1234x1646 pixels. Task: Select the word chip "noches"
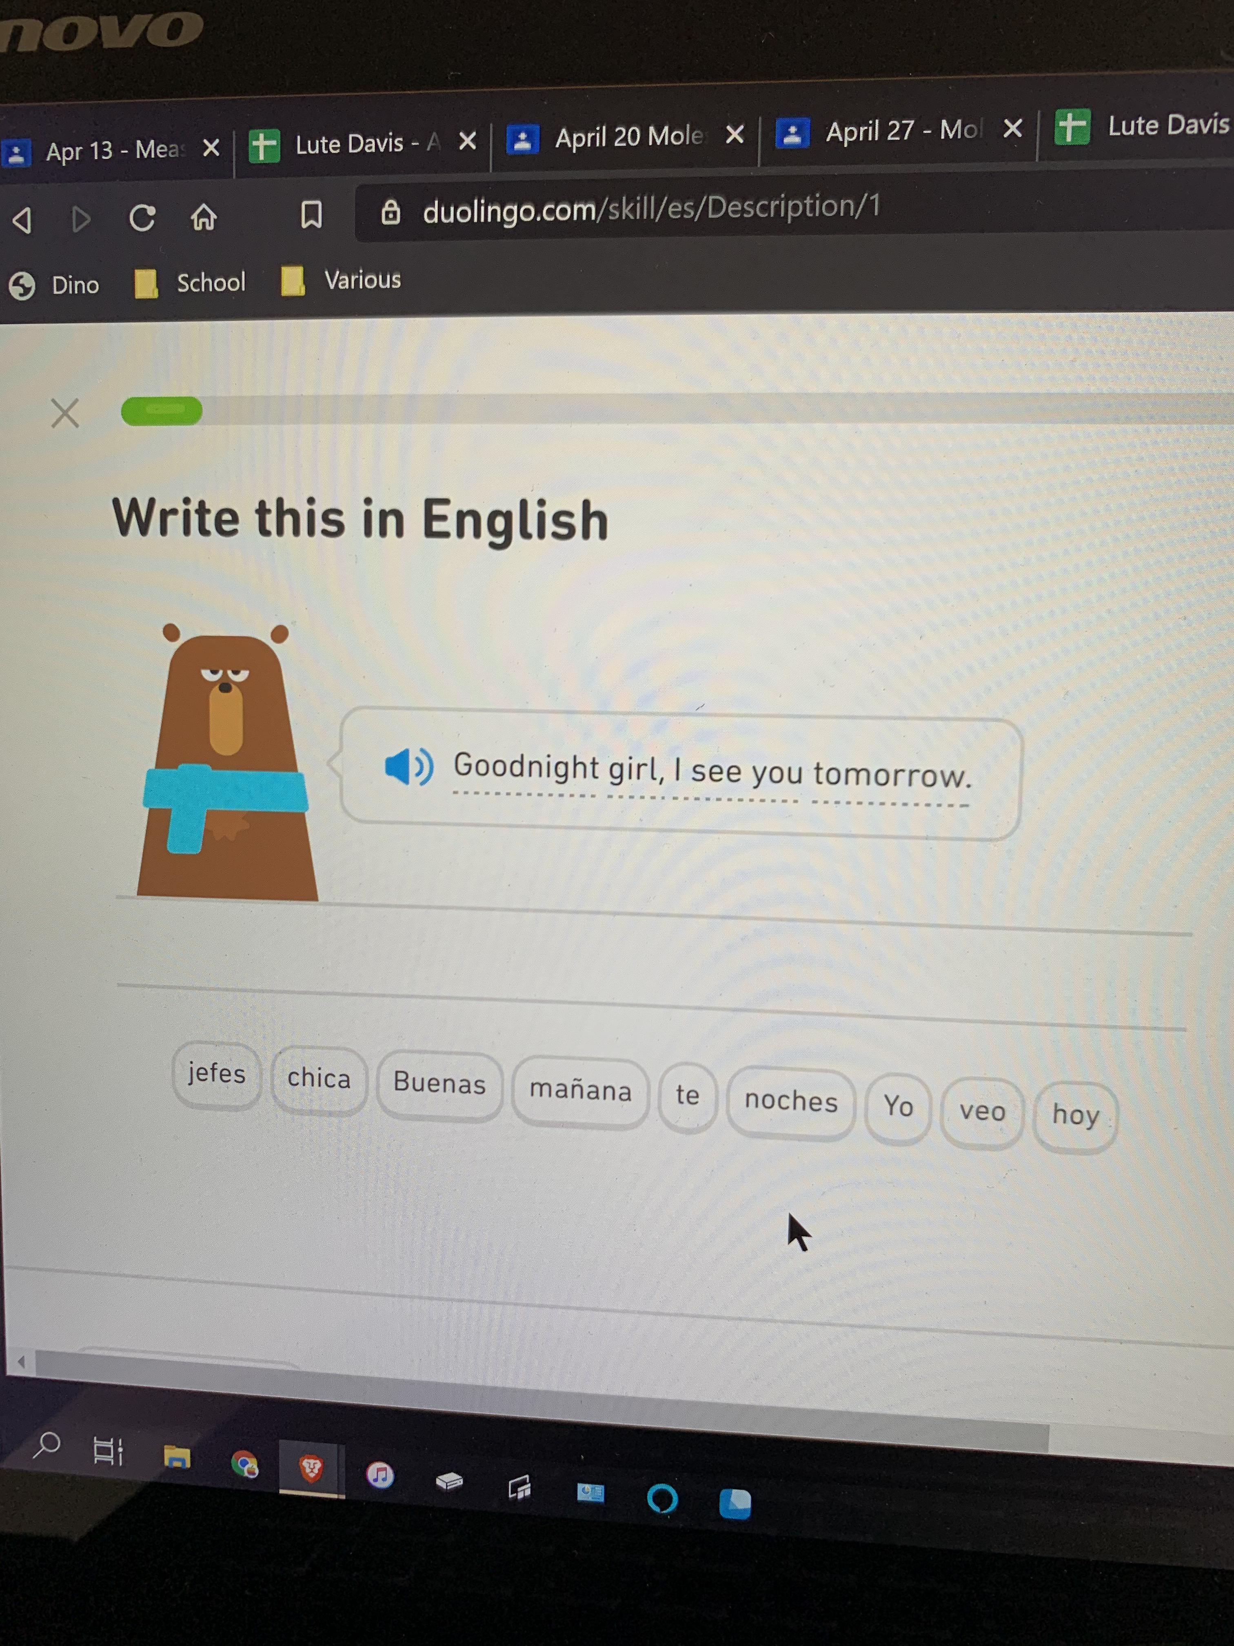791,1102
